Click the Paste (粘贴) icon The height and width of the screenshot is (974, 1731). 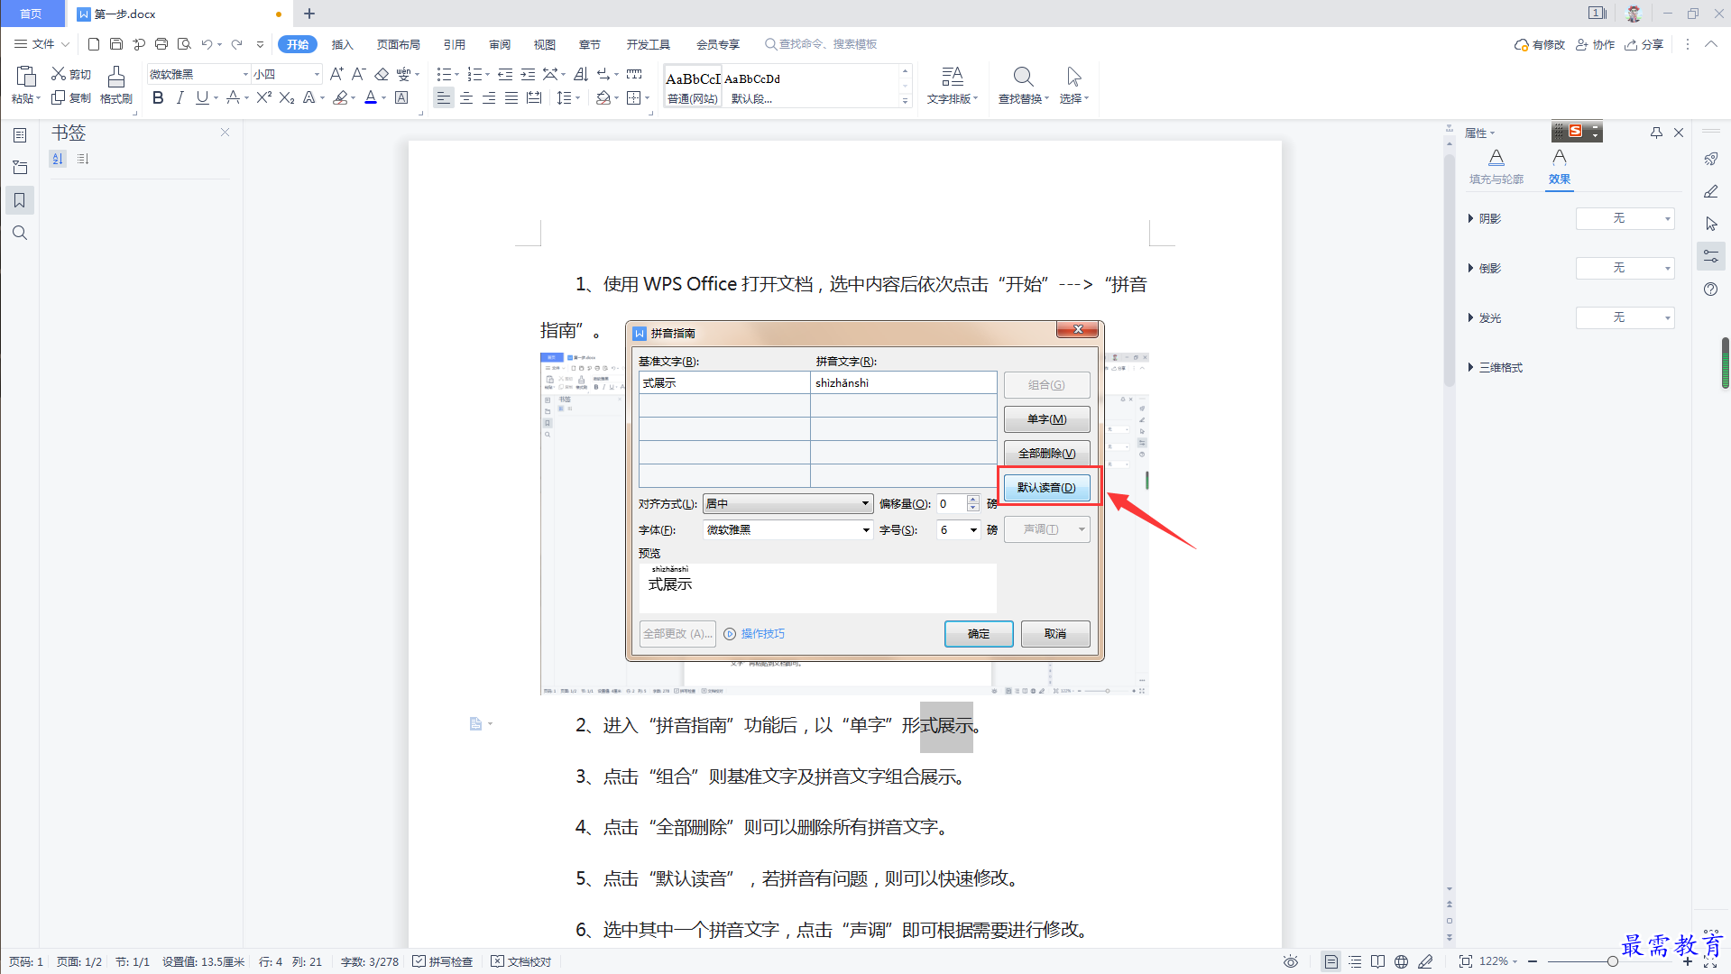click(x=25, y=77)
